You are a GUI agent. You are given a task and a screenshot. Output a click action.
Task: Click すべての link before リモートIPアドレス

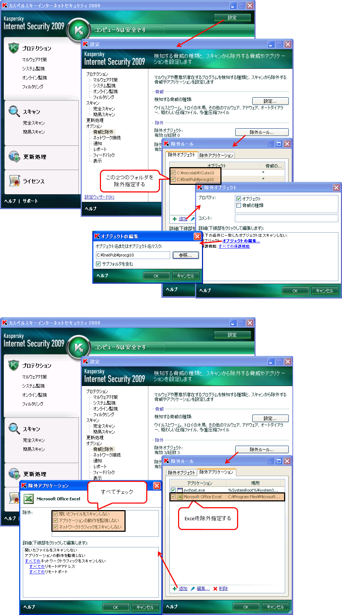click(x=37, y=567)
